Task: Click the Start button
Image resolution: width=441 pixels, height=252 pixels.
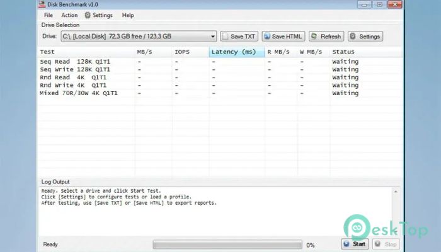Action: tap(355, 244)
